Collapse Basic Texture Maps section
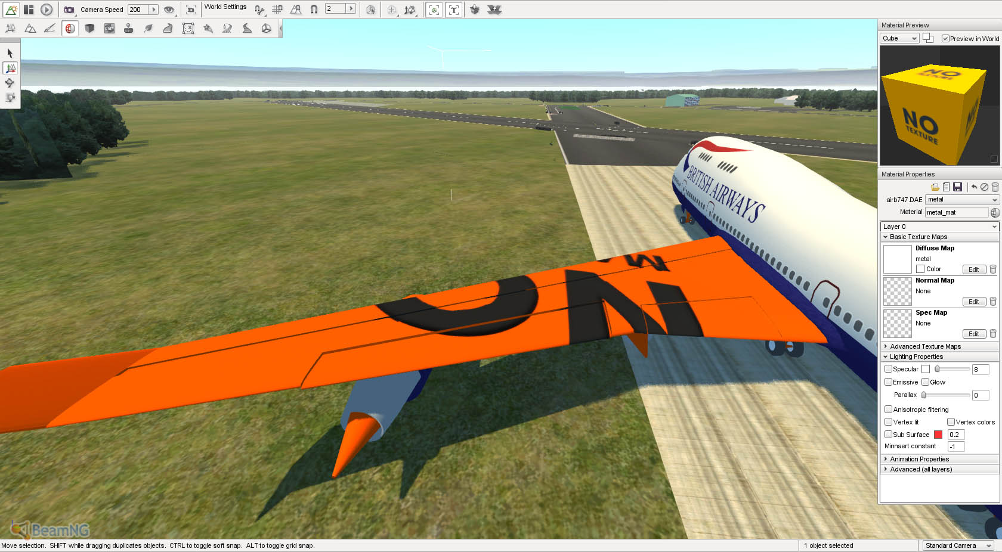This screenshot has width=1002, height=552. point(940,237)
